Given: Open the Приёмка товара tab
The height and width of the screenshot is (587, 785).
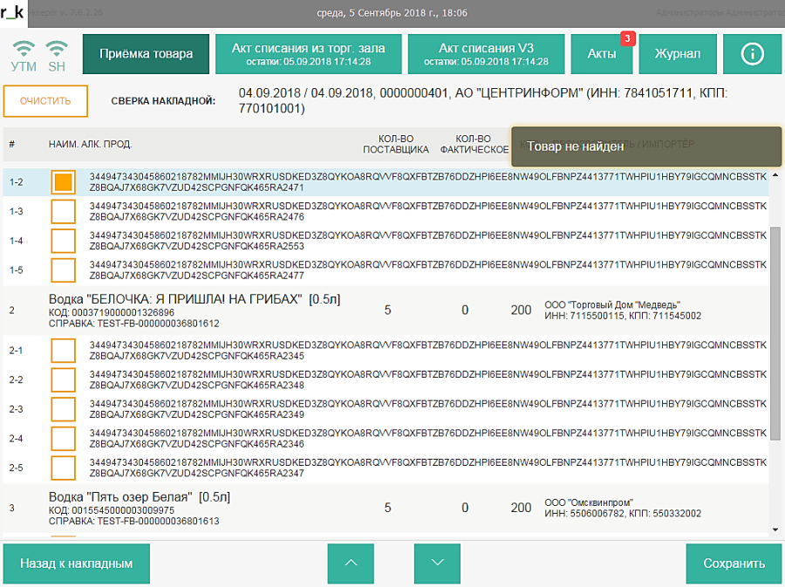Looking at the screenshot, I should pyautogui.click(x=146, y=54).
